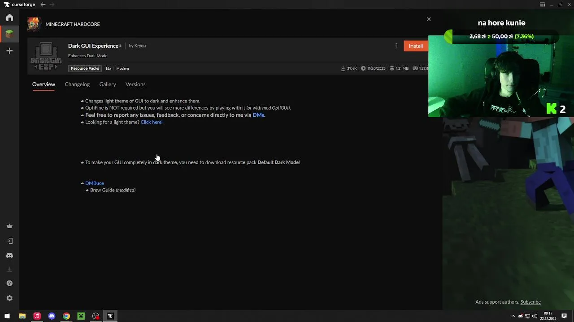Image resolution: width=574 pixels, height=322 pixels.
Task: Go back using the back arrow
Action: click(43, 4)
